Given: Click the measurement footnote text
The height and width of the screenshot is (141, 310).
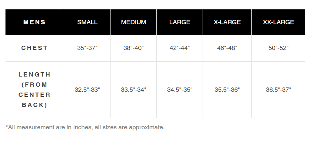Looking at the screenshot, I should point(85,127).
